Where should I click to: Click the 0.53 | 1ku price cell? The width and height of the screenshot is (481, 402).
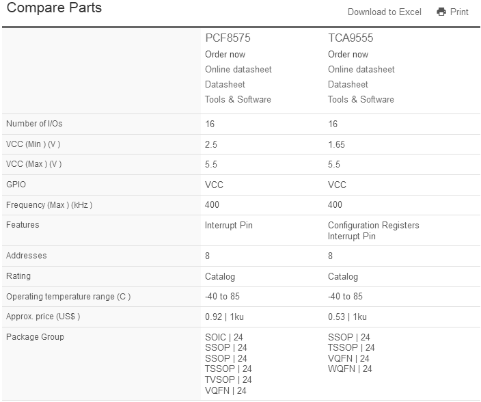tap(347, 317)
